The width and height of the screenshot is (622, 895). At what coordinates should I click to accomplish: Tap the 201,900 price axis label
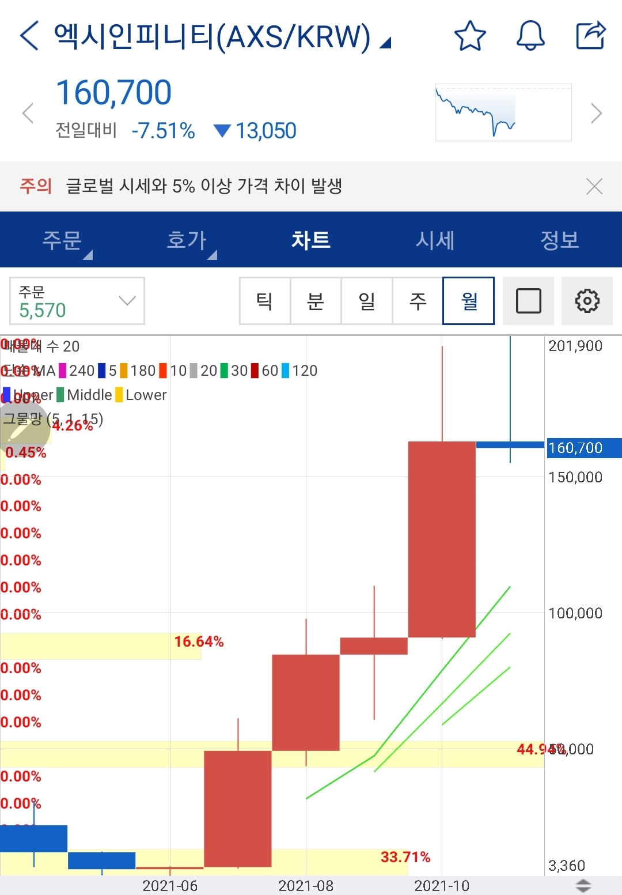[575, 346]
